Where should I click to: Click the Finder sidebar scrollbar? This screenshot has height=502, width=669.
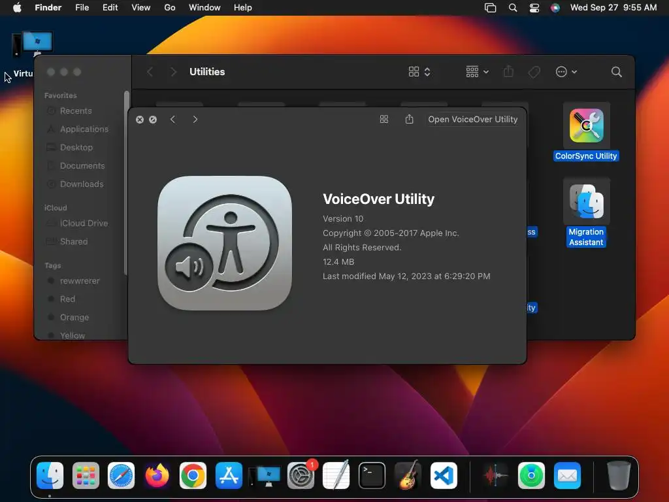click(126, 183)
